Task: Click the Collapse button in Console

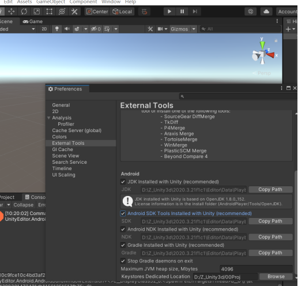Action: 23,205
